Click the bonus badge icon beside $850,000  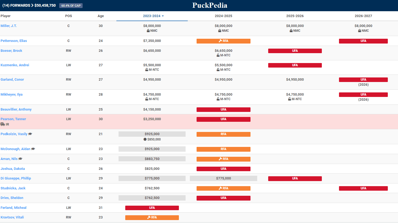[x=145, y=139]
